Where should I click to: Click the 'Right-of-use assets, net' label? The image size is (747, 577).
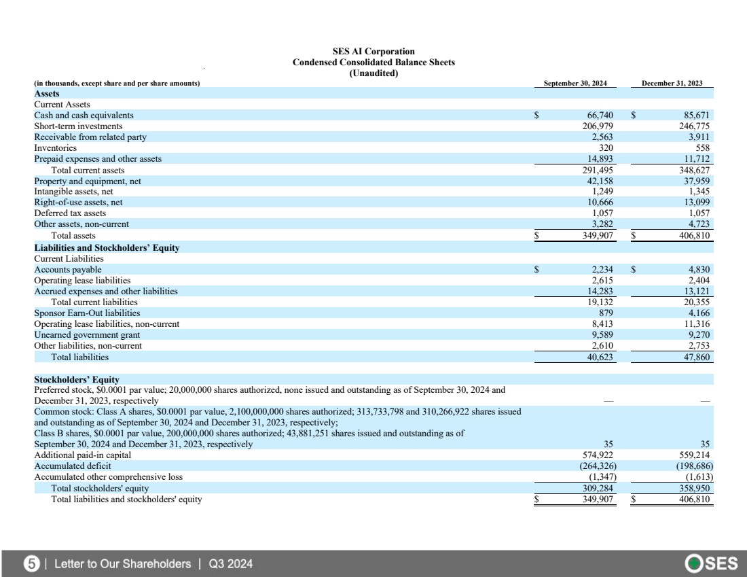(78, 203)
